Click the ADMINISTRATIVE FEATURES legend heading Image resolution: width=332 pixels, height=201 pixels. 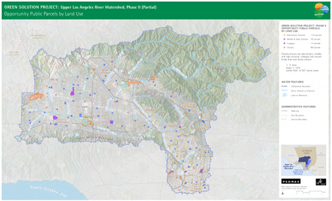coord(298,107)
